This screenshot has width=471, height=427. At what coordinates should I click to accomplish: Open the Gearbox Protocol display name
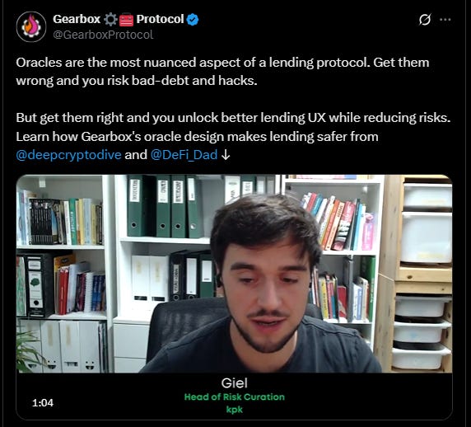(x=118, y=19)
